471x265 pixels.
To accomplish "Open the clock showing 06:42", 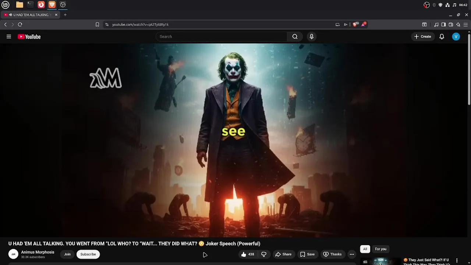I will tap(463, 5).
